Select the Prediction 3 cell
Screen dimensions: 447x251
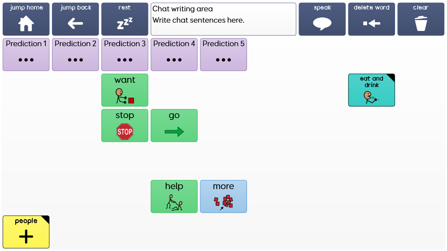(124, 54)
